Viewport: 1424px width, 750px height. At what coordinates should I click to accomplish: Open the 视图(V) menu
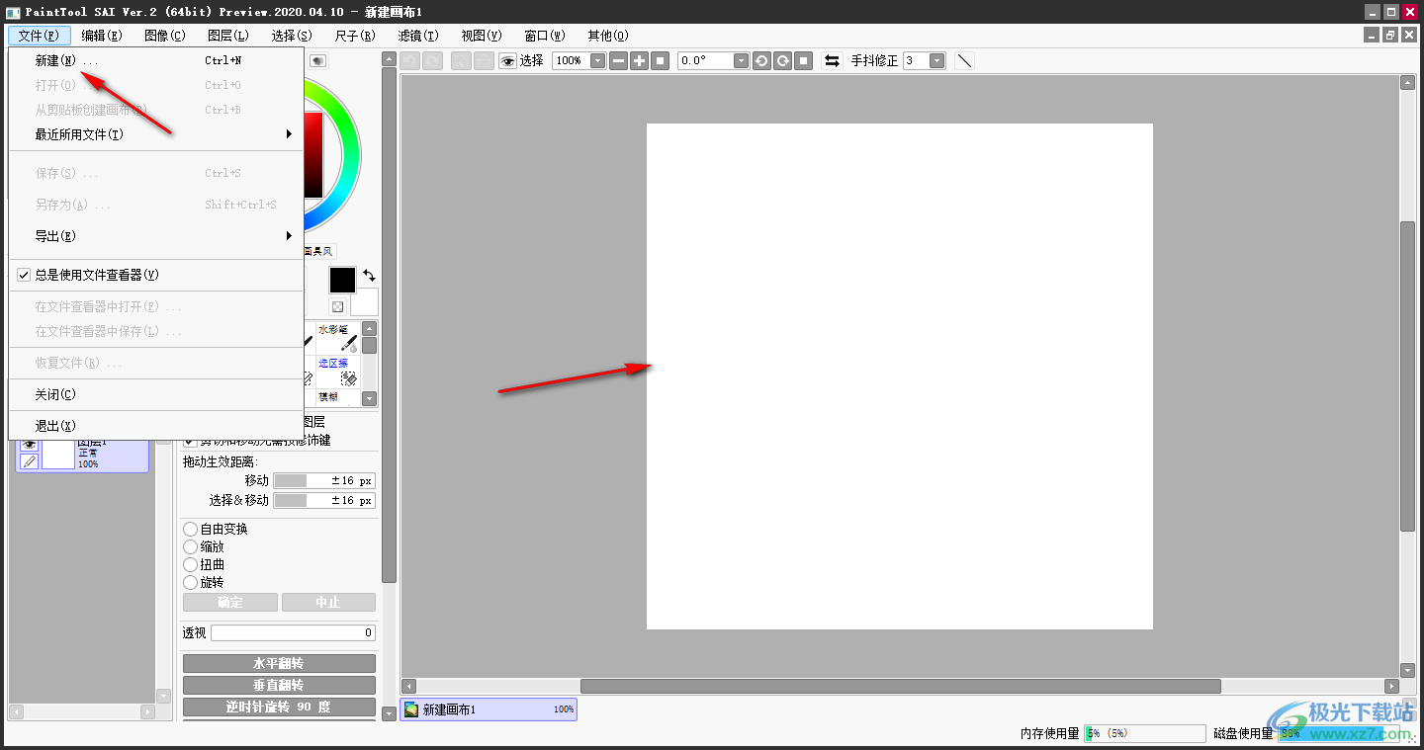(482, 36)
